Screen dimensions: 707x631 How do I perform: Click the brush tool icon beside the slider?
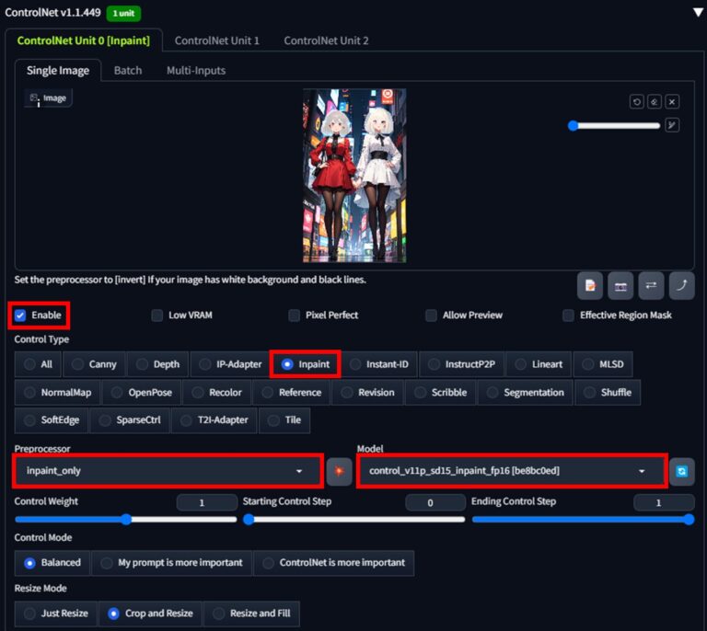[x=672, y=125]
